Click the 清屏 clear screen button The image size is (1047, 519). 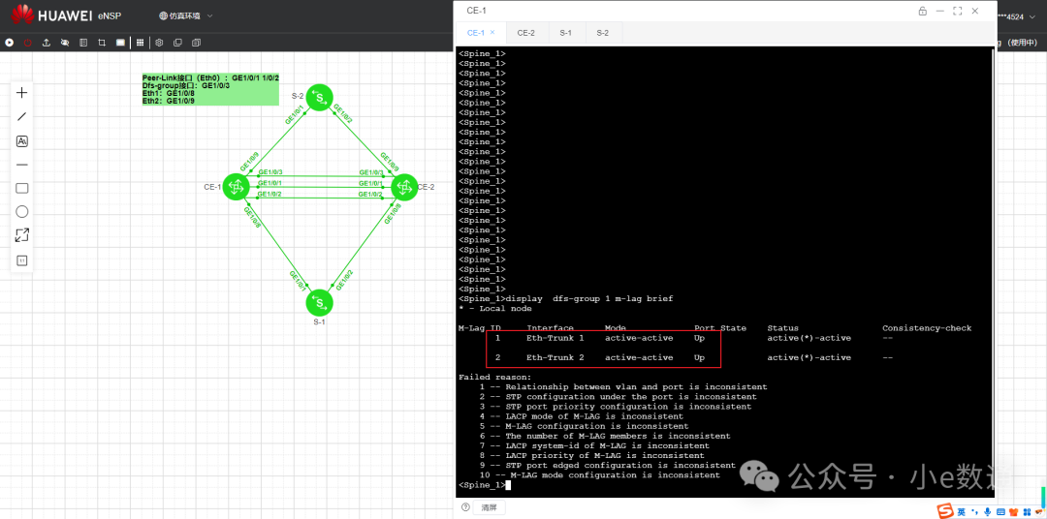(489, 507)
